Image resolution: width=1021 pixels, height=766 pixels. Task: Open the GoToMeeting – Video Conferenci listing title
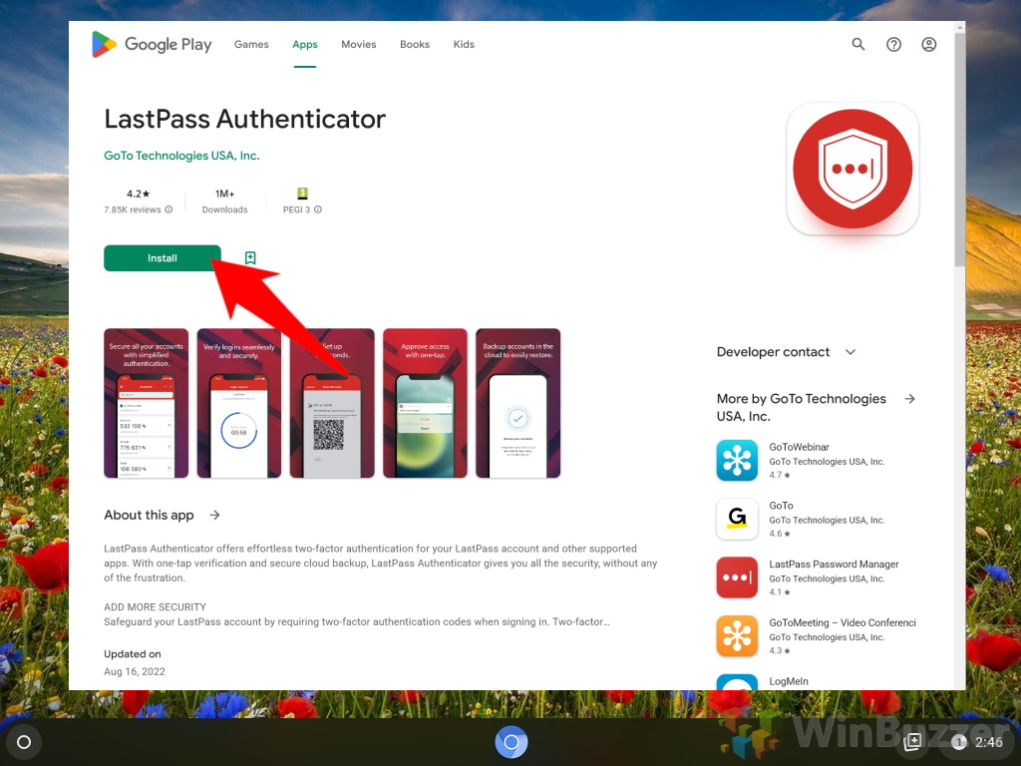click(x=843, y=622)
